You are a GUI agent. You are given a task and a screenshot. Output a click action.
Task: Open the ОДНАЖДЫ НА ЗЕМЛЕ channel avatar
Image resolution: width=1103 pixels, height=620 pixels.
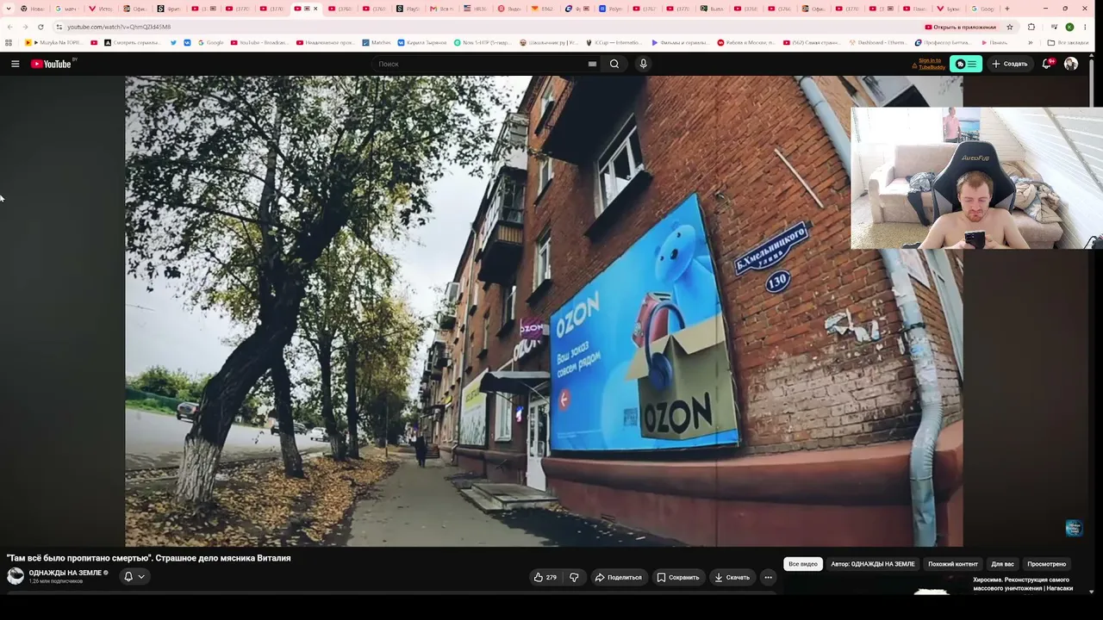coord(16,576)
